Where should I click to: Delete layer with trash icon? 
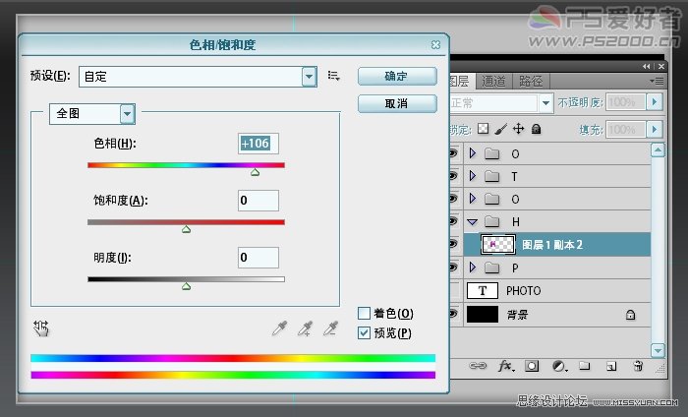(638, 366)
